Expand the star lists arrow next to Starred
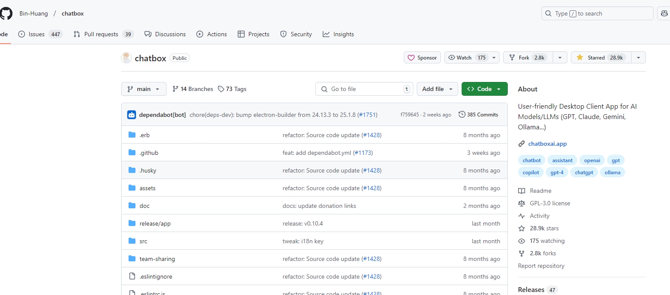This screenshot has height=295, width=670. pos(639,57)
